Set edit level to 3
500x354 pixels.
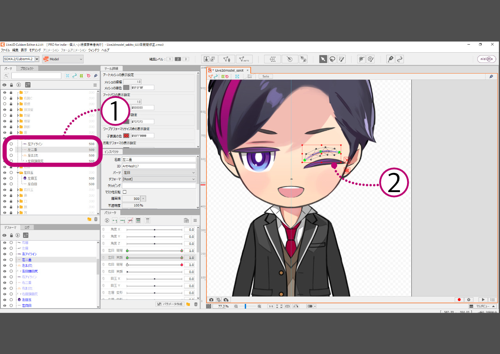[186, 59]
